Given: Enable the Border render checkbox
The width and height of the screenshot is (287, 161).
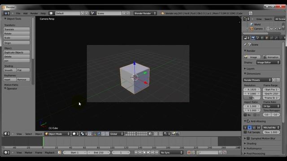Looking at the screenshot, I should (x=245, y=115).
